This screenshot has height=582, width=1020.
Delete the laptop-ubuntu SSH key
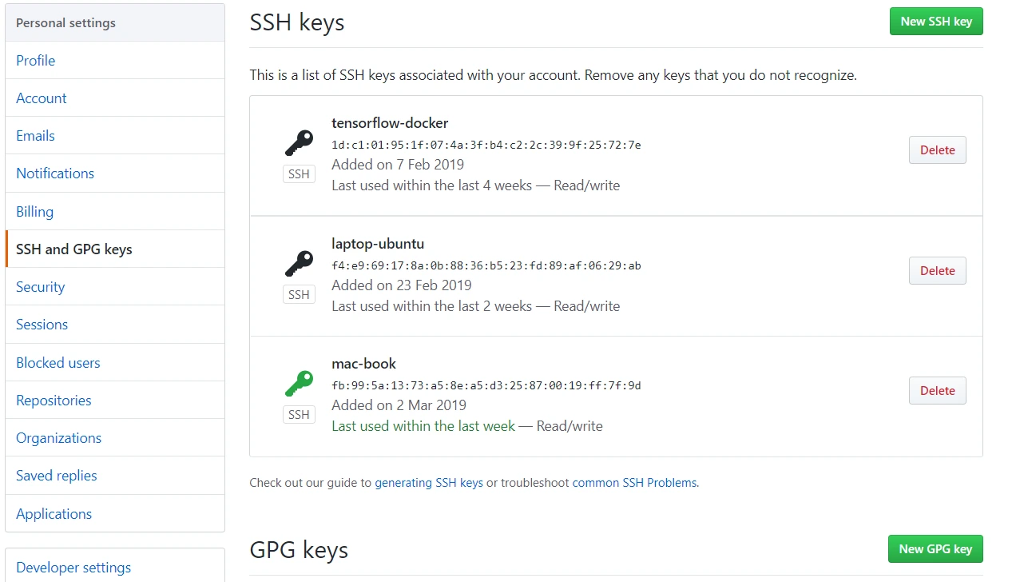coord(937,271)
